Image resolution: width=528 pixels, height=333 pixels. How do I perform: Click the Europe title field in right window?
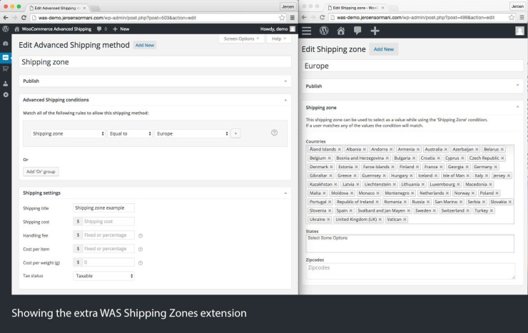tap(412, 66)
